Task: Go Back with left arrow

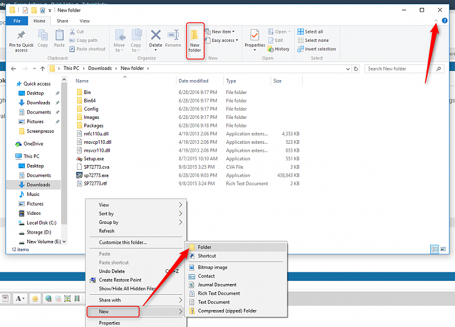Action: click(x=13, y=69)
